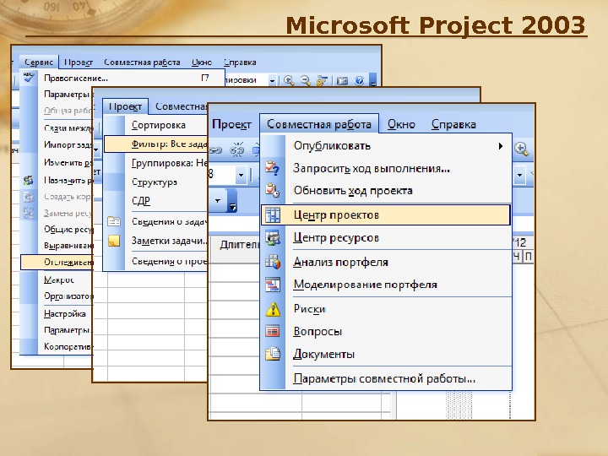Click the zoom in magnifier icon in back window toolbar
Viewport: 608px width, 456px height.
click(288, 81)
